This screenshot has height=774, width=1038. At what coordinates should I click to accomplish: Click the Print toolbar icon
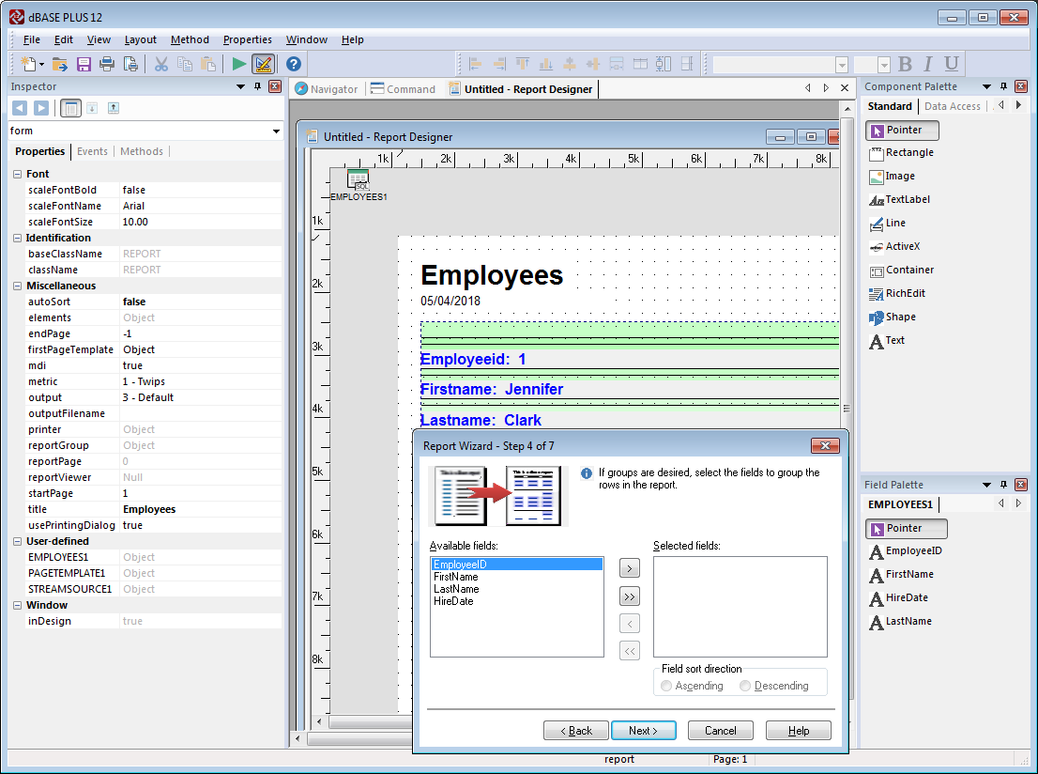click(107, 64)
